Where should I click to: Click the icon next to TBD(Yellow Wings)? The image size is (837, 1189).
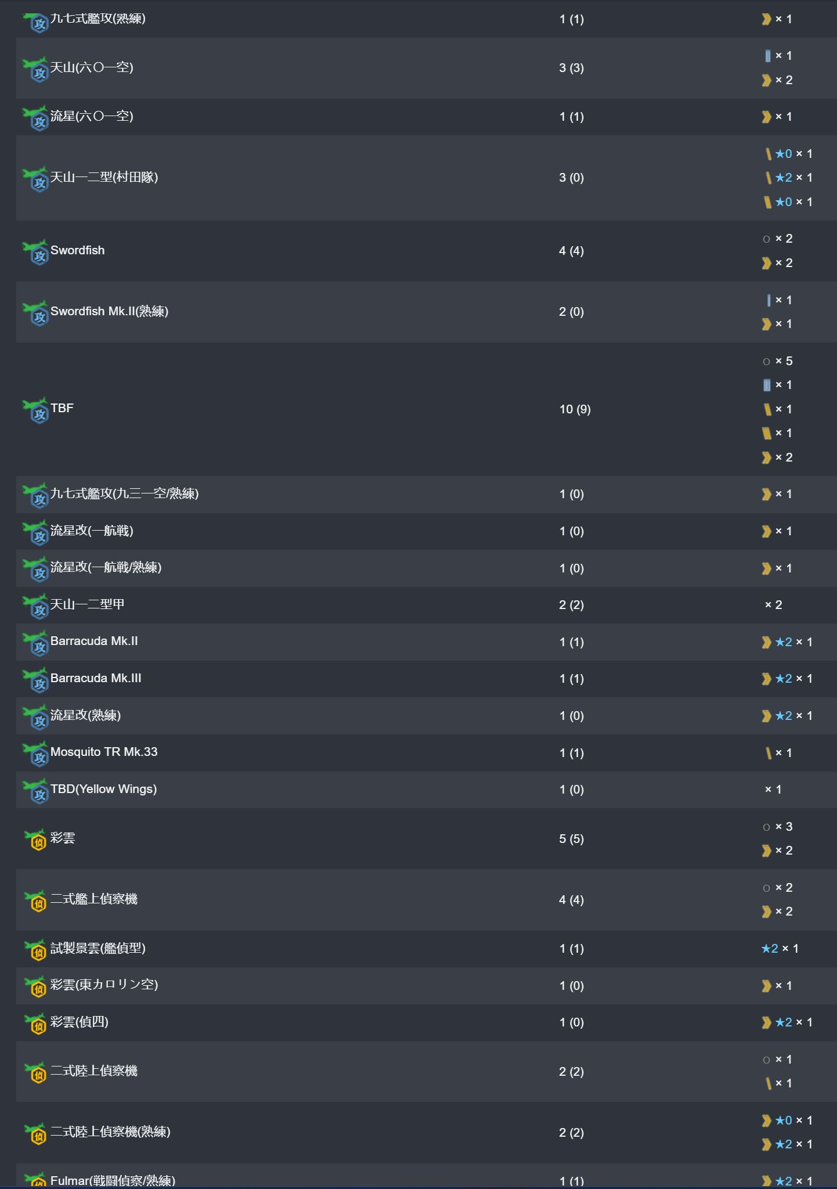35,791
